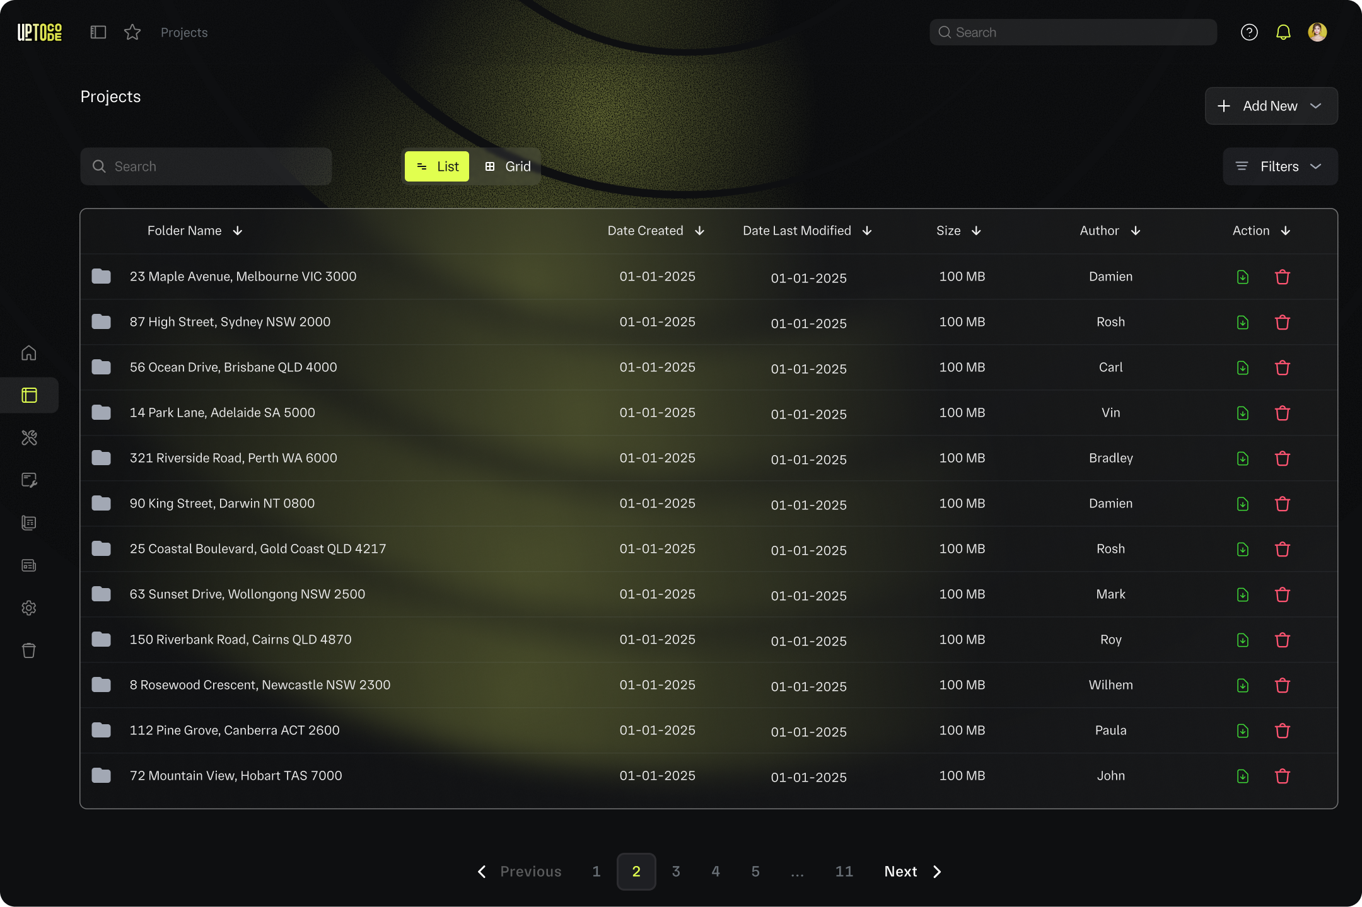Screen dimensions: 1362x907
Task: Open 112 Pine Grove, Canberra ACT 2600
Action: click(x=235, y=731)
